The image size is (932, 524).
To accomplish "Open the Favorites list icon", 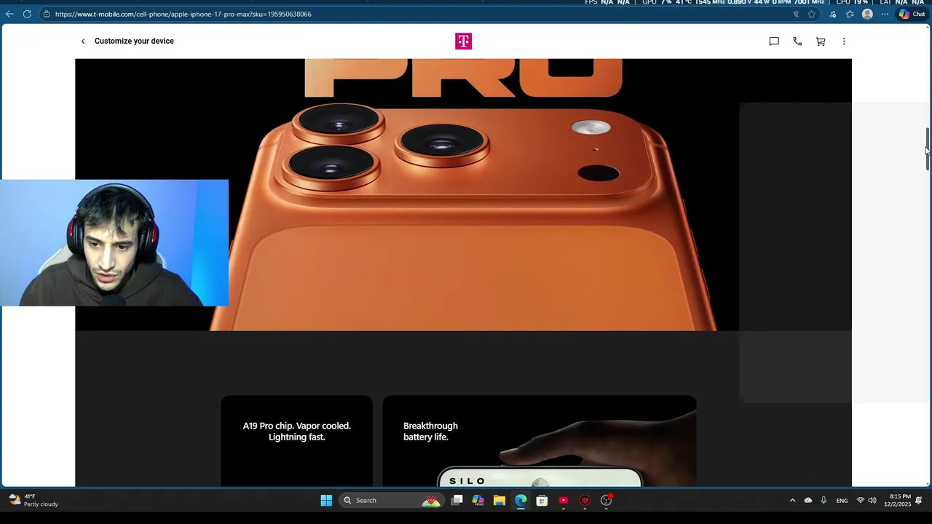I will [x=850, y=14].
